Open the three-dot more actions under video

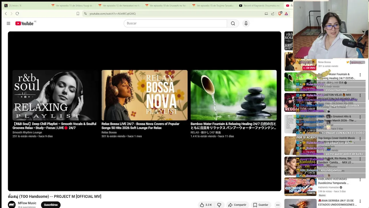278,205
